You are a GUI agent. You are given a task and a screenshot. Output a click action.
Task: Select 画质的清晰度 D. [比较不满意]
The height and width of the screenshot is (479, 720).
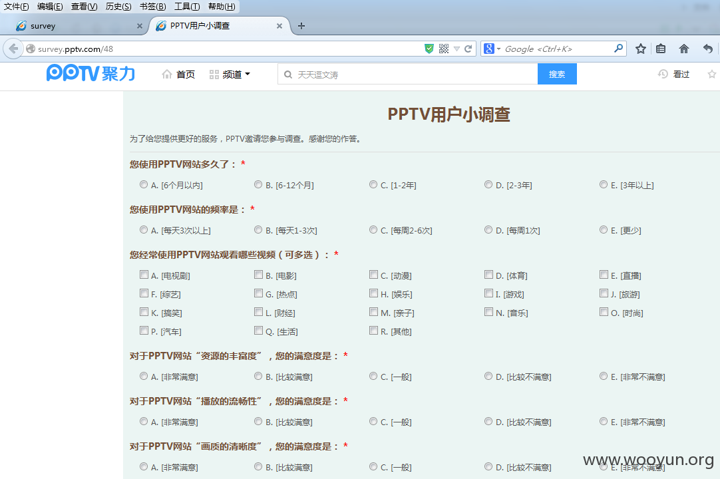(x=488, y=466)
